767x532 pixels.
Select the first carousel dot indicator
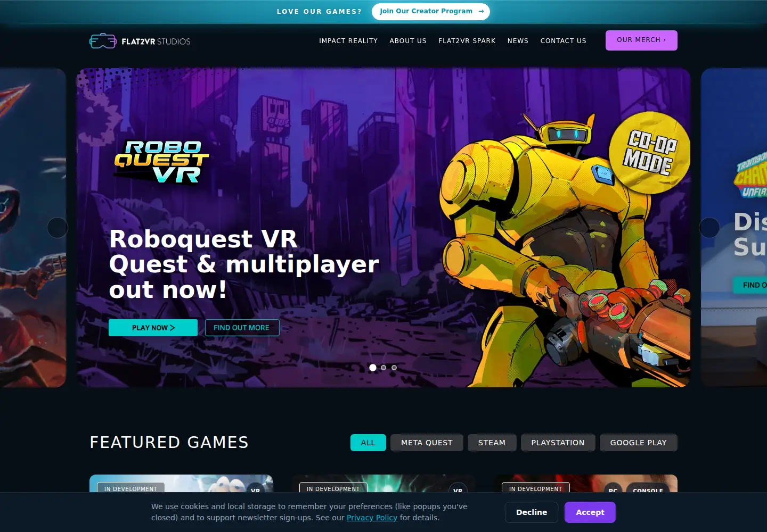373,368
